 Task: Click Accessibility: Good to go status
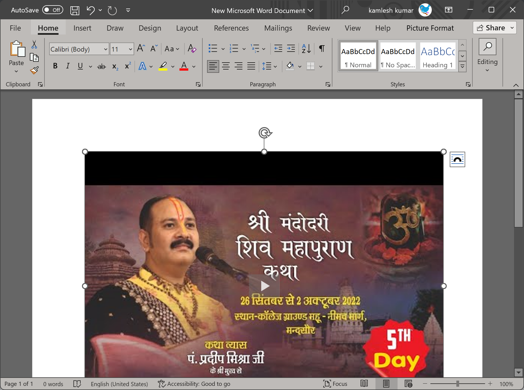[x=194, y=384]
